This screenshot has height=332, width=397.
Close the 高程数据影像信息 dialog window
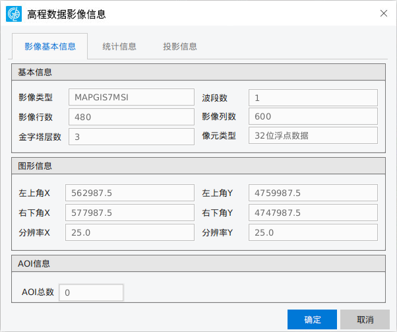pos(383,13)
